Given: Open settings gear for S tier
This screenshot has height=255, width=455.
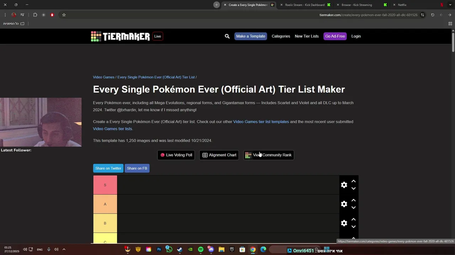Looking at the screenshot, I should pos(344,185).
